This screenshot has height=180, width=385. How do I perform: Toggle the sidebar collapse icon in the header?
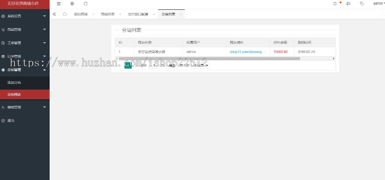tap(59, 4)
